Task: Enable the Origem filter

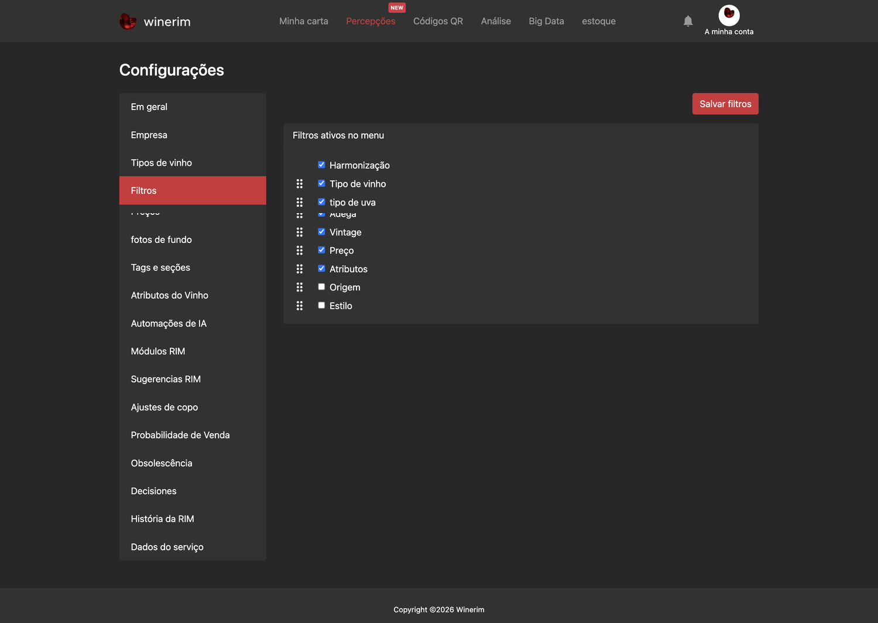Action: point(321,287)
